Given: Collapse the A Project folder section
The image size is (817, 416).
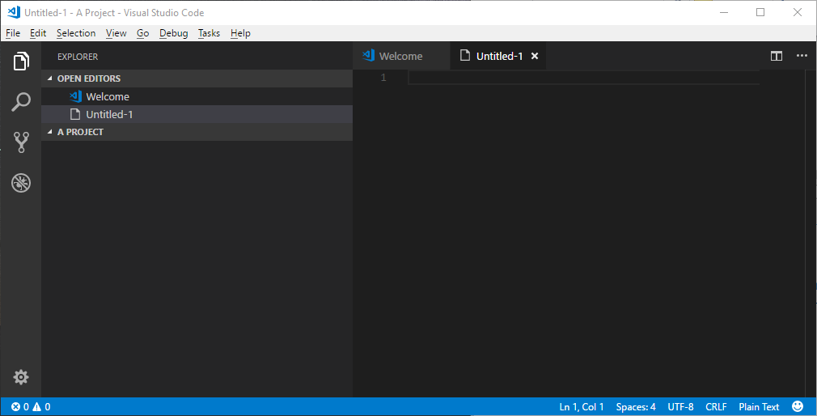Looking at the screenshot, I should click(50, 132).
